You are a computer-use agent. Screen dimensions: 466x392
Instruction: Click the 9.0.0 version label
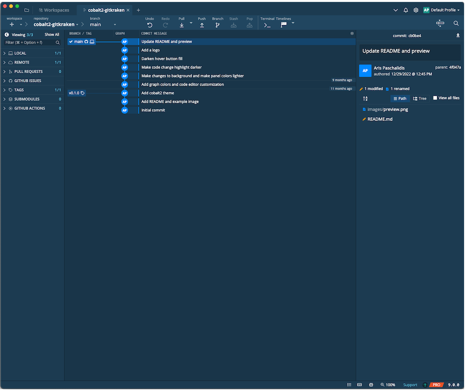tap(454, 385)
